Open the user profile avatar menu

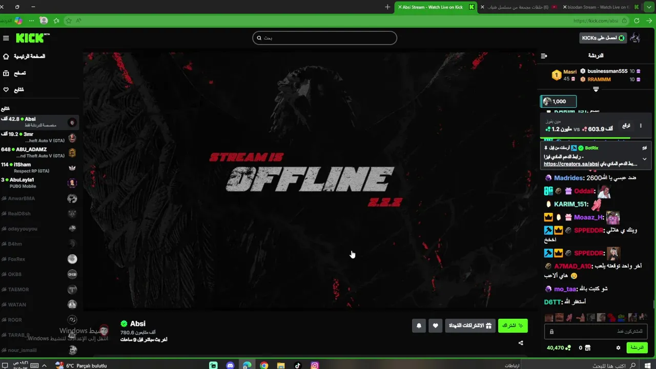click(635, 38)
